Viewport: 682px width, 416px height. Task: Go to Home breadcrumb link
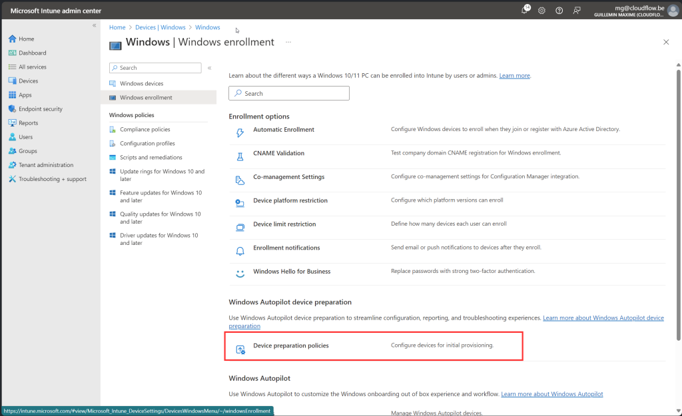pyautogui.click(x=117, y=27)
